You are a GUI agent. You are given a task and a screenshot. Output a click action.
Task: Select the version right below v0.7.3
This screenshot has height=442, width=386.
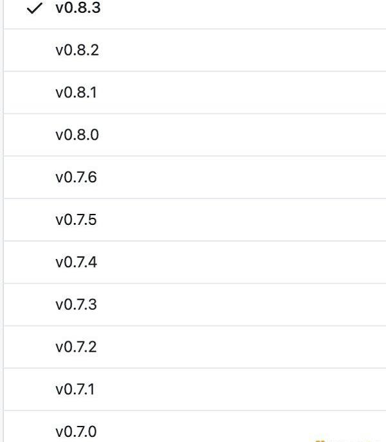click(77, 347)
